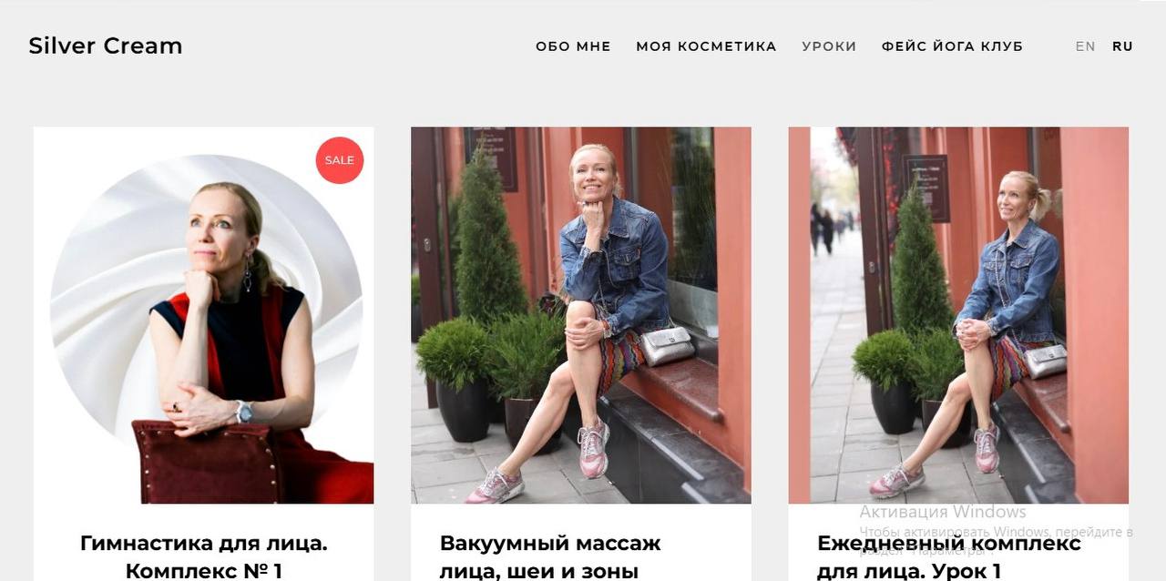Click the red SALE badge
Viewport: 1166px width, 581px height.
[x=340, y=160]
